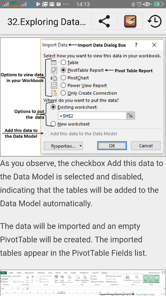Screen dimensions: 166x296
Task: Open the history clock icon
Action: (154, 21)
